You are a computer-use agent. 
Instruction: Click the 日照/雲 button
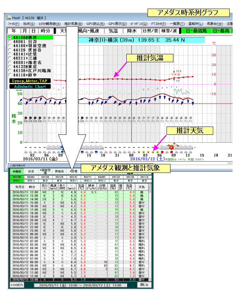150,31
